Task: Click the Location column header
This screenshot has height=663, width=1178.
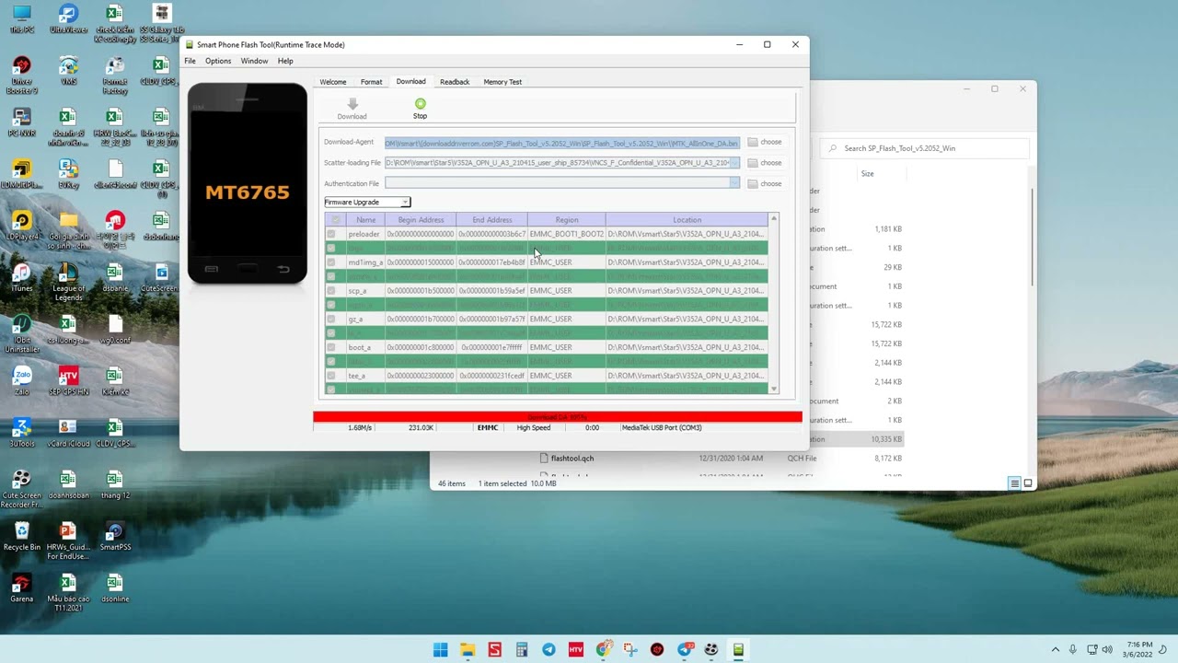Action: 687,220
